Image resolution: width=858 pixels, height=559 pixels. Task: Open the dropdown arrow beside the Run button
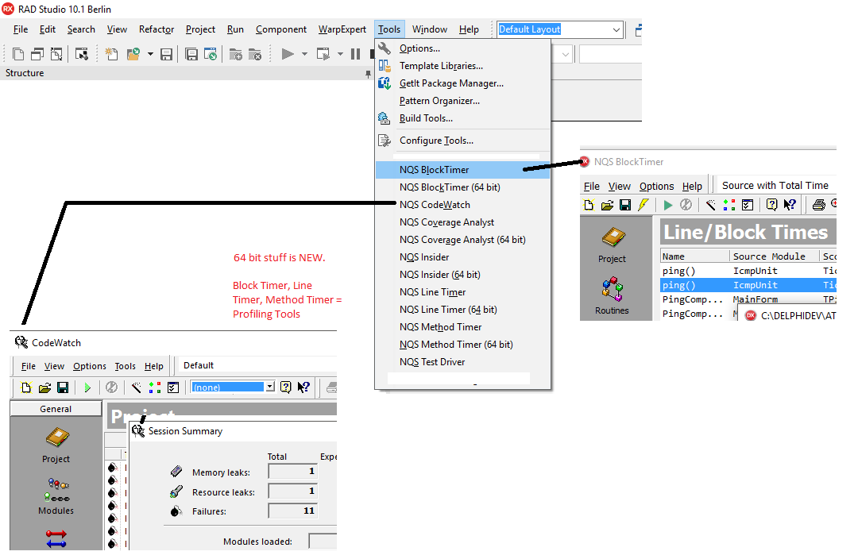tap(304, 54)
